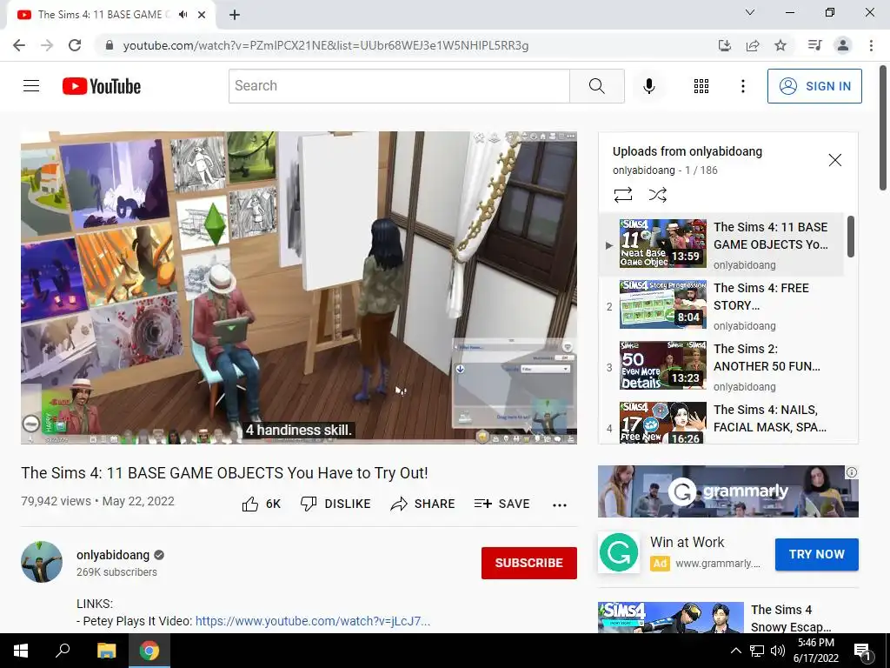Open more actions ellipsis below video
890x668 pixels.
pyautogui.click(x=560, y=504)
